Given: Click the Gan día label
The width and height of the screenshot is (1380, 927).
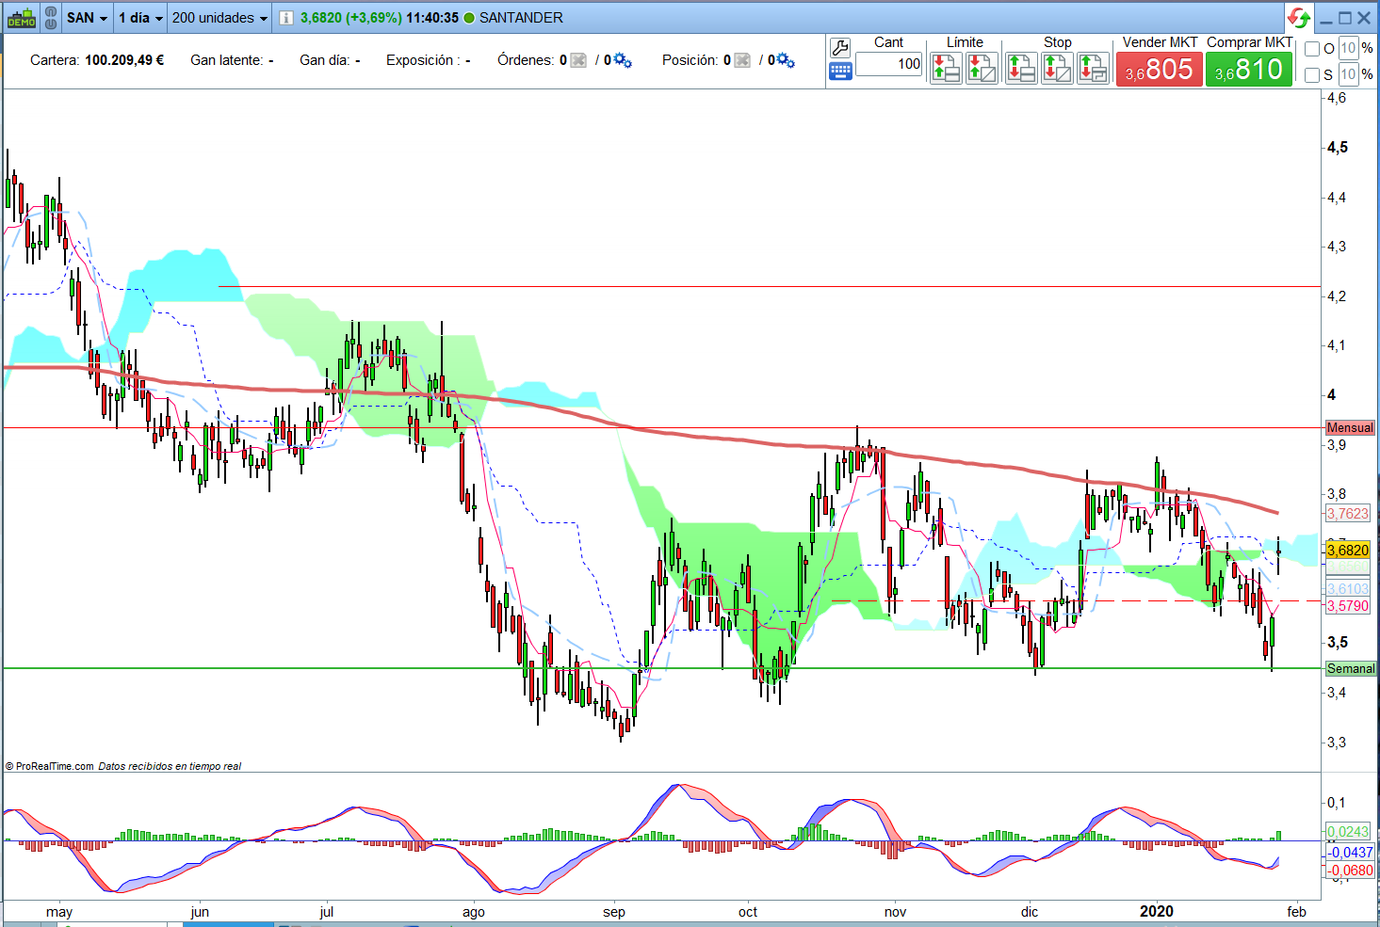Looking at the screenshot, I should (x=324, y=60).
